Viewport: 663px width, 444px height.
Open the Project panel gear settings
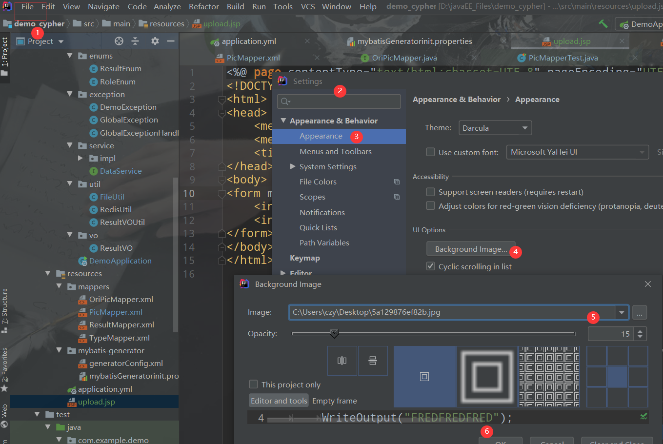(x=155, y=41)
